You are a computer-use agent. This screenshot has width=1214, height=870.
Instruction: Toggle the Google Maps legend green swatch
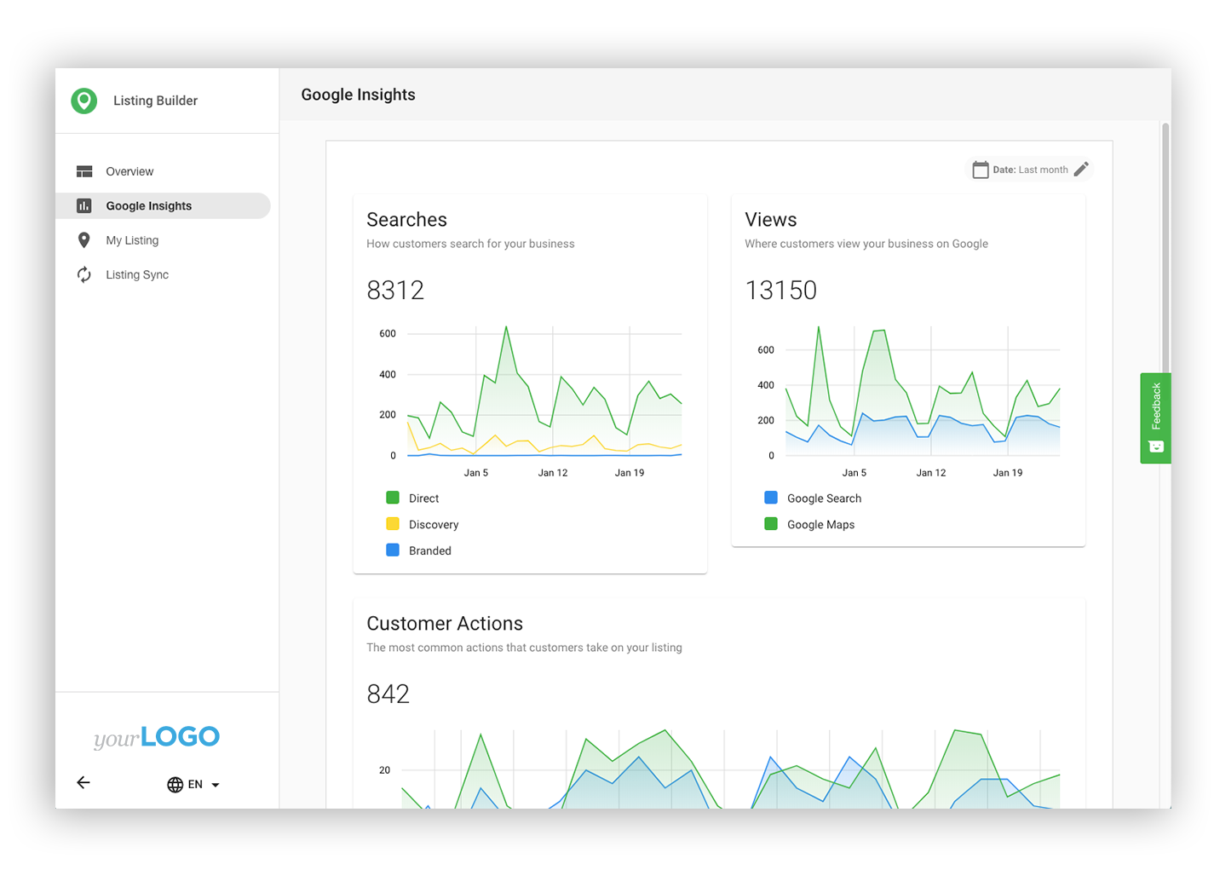pyautogui.click(x=771, y=524)
